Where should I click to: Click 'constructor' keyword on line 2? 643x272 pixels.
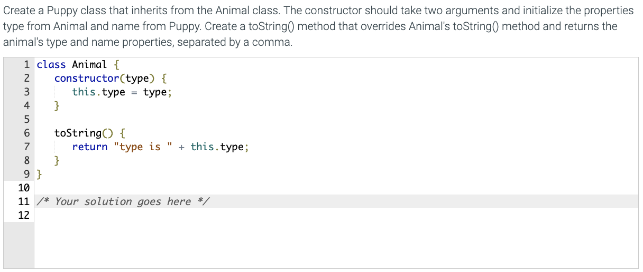(x=87, y=79)
